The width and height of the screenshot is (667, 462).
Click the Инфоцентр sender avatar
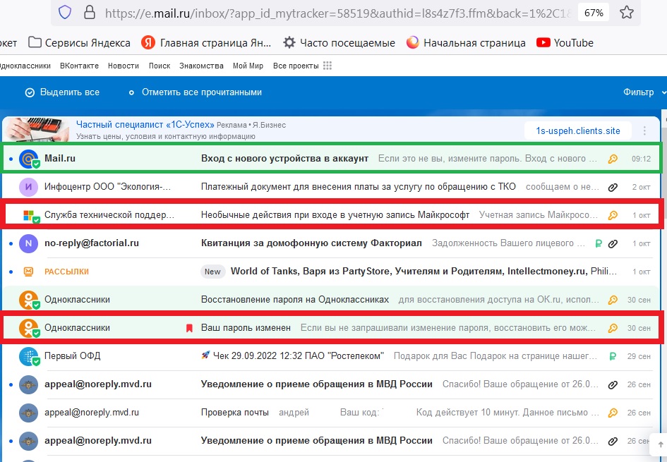coord(29,187)
